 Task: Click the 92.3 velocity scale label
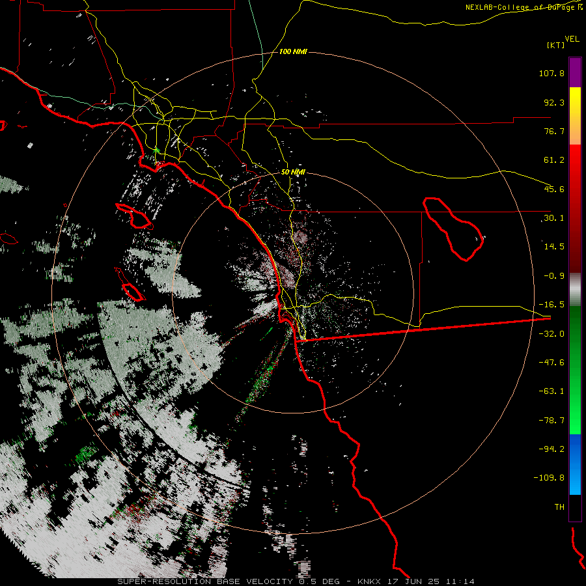click(554, 102)
